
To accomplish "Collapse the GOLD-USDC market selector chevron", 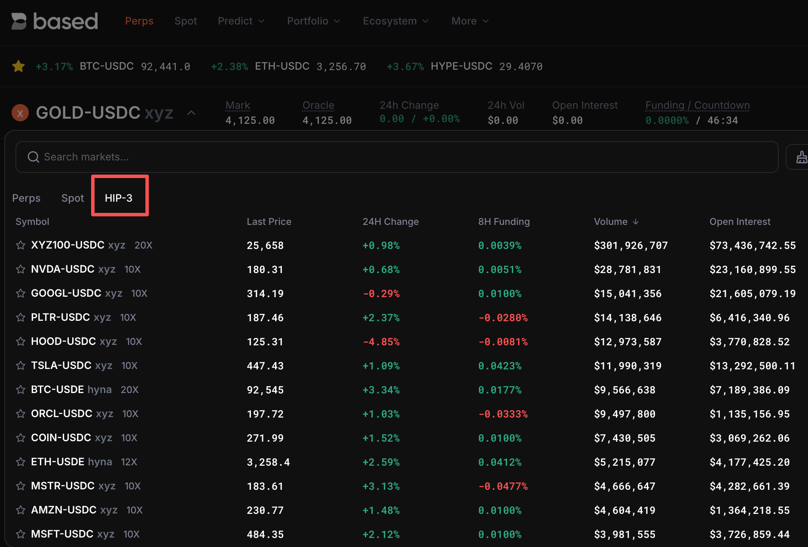I will pos(192,113).
